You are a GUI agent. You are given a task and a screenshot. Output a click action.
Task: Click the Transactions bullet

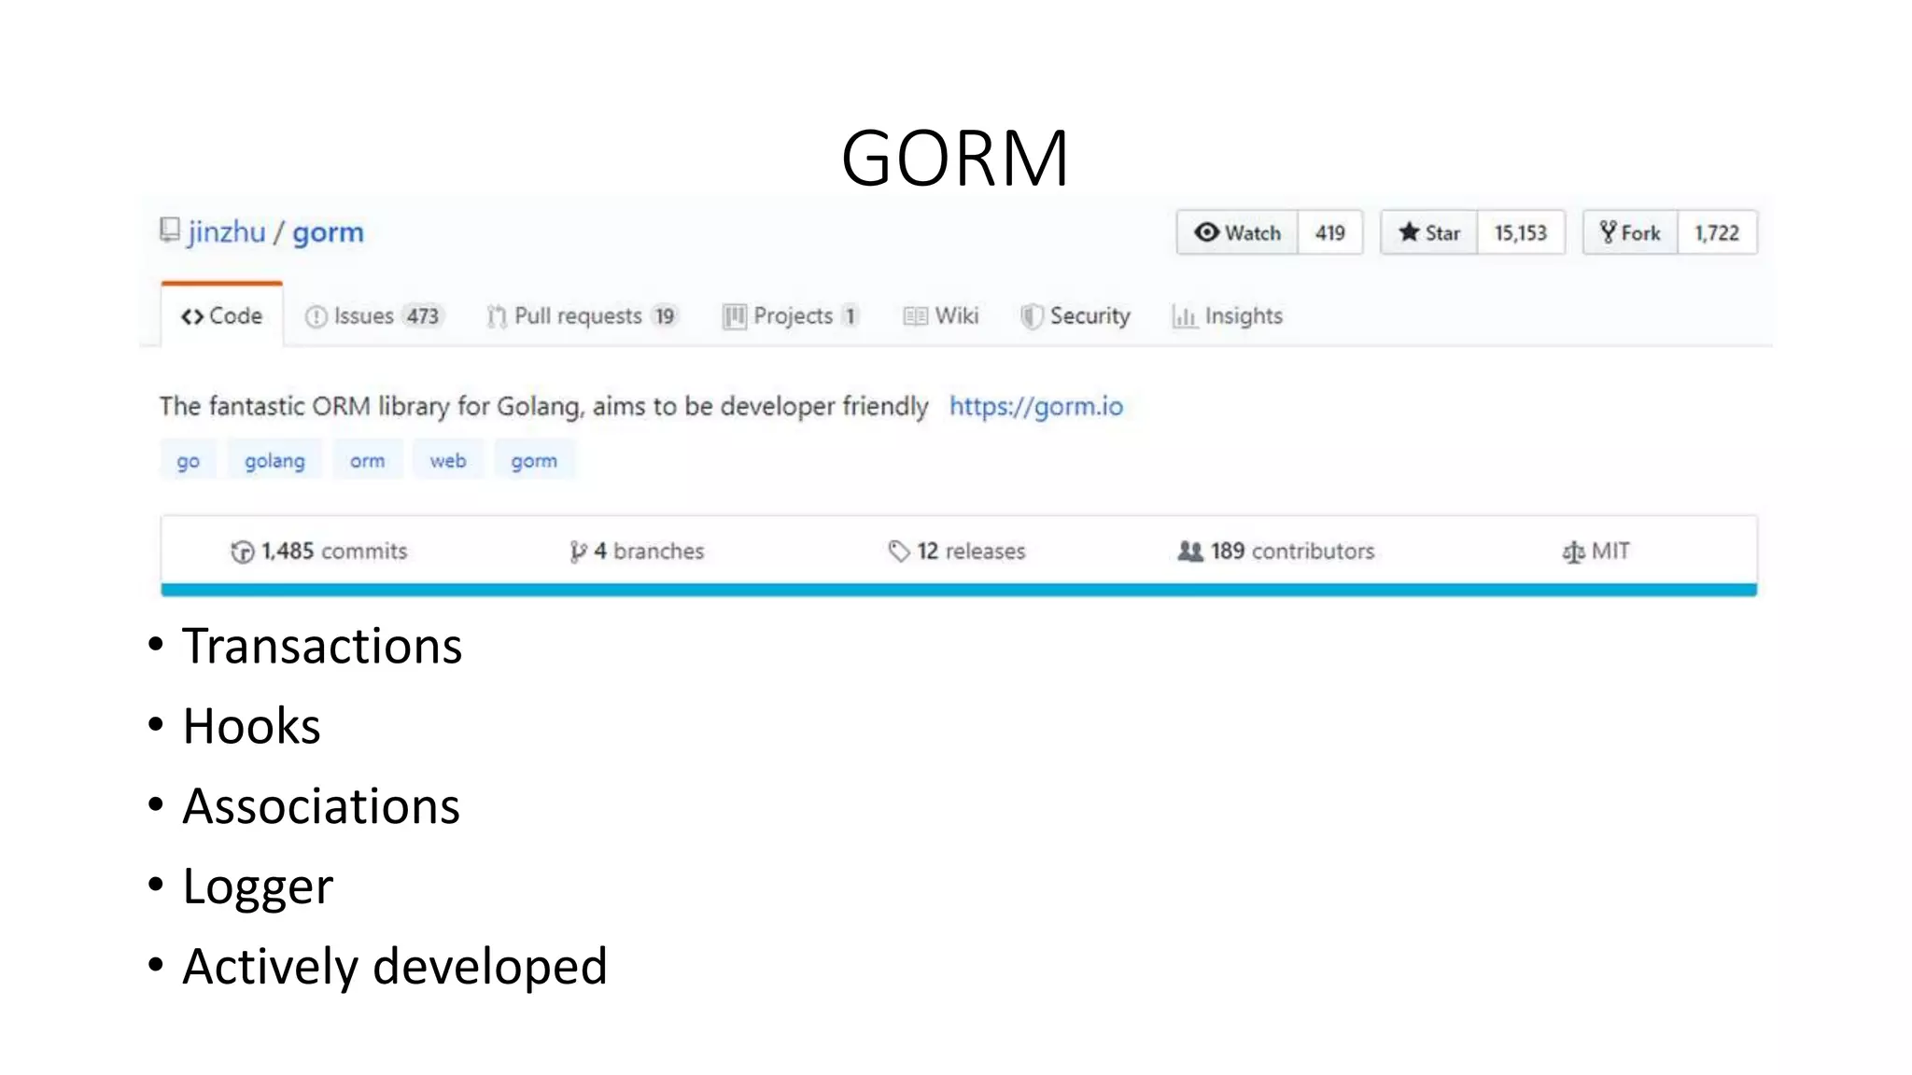(x=322, y=646)
